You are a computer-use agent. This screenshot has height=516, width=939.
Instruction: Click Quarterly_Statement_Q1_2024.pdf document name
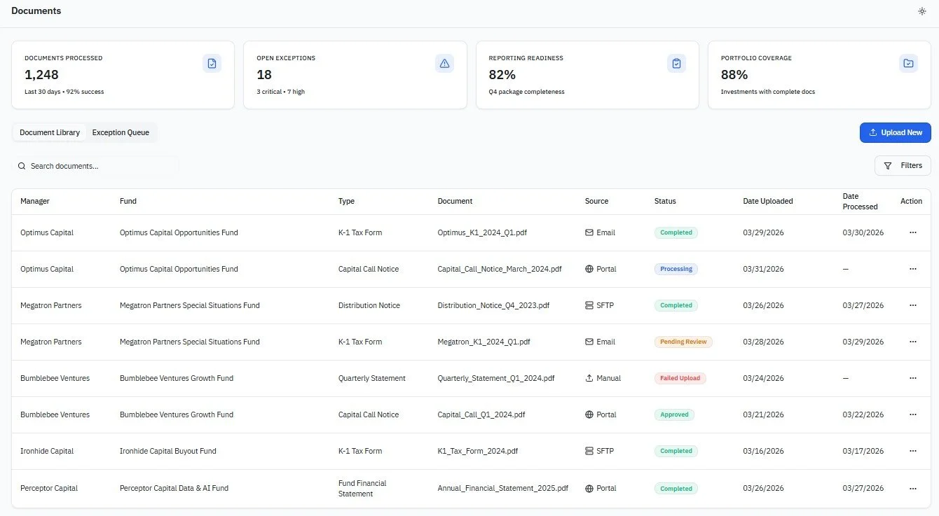pyautogui.click(x=496, y=378)
